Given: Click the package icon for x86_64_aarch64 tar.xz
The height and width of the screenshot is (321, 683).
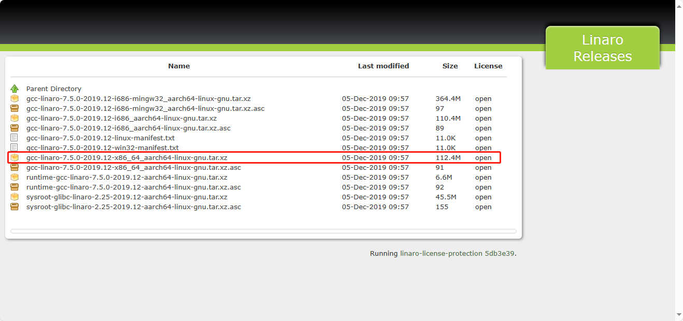Looking at the screenshot, I should 15,157.
